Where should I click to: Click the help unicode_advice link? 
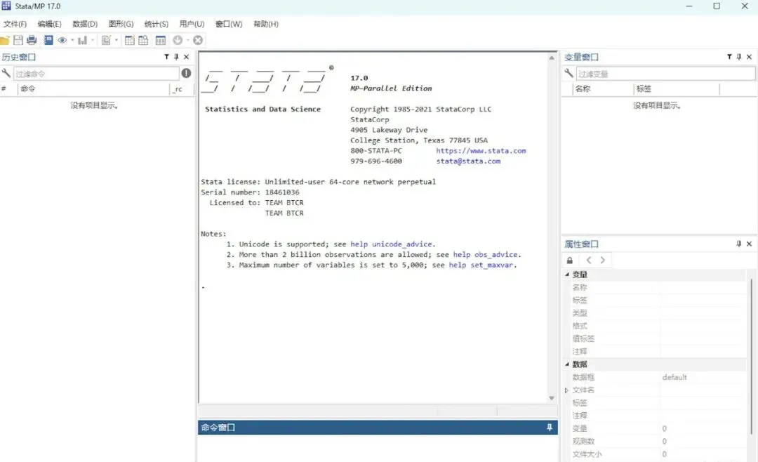point(391,244)
